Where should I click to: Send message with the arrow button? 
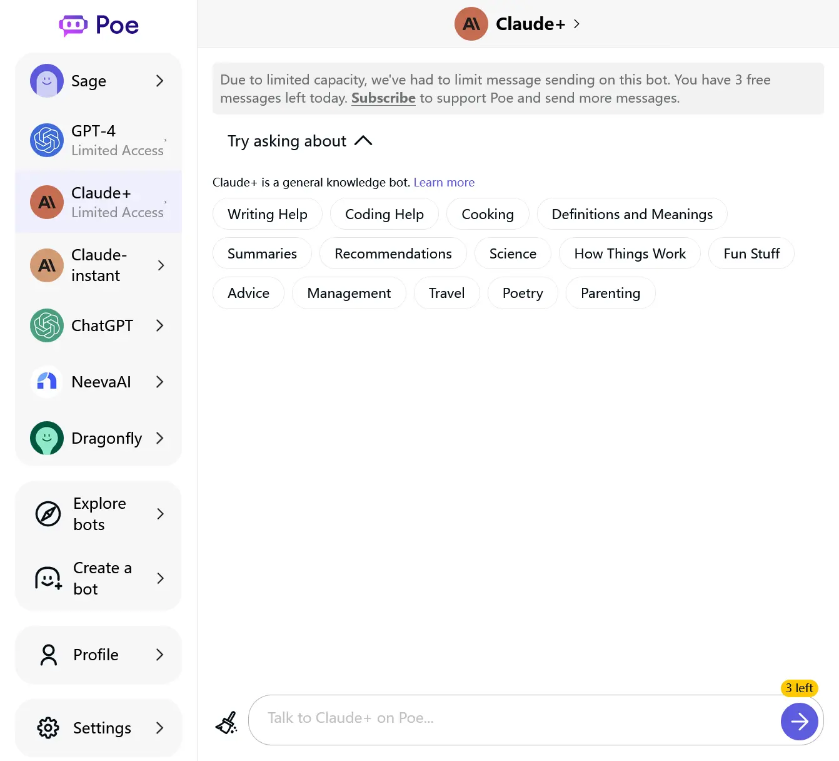(800, 722)
